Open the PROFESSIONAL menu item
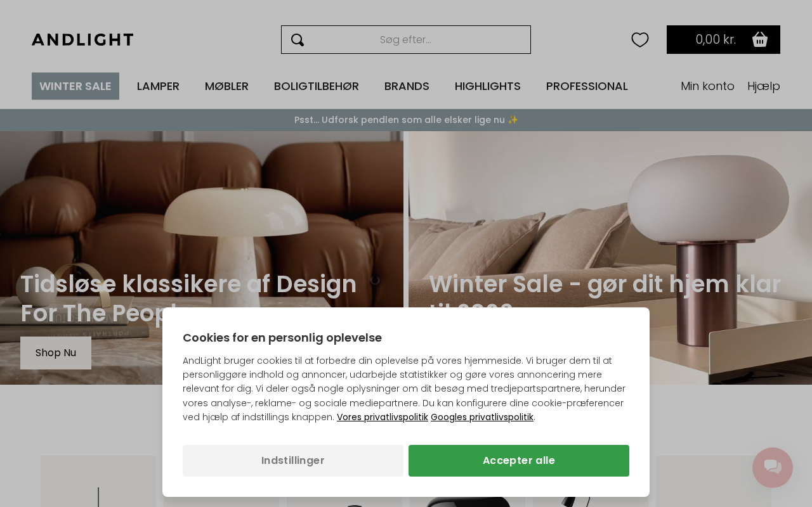This screenshot has height=507, width=812. click(587, 86)
